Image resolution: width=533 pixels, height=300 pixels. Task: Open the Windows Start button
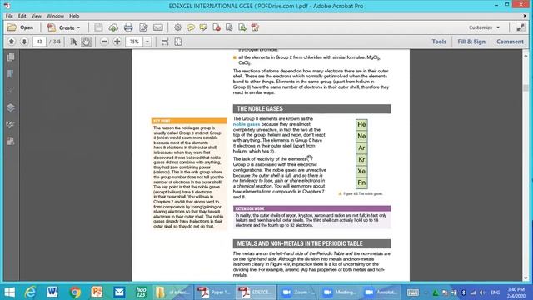pyautogui.click(x=9, y=292)
